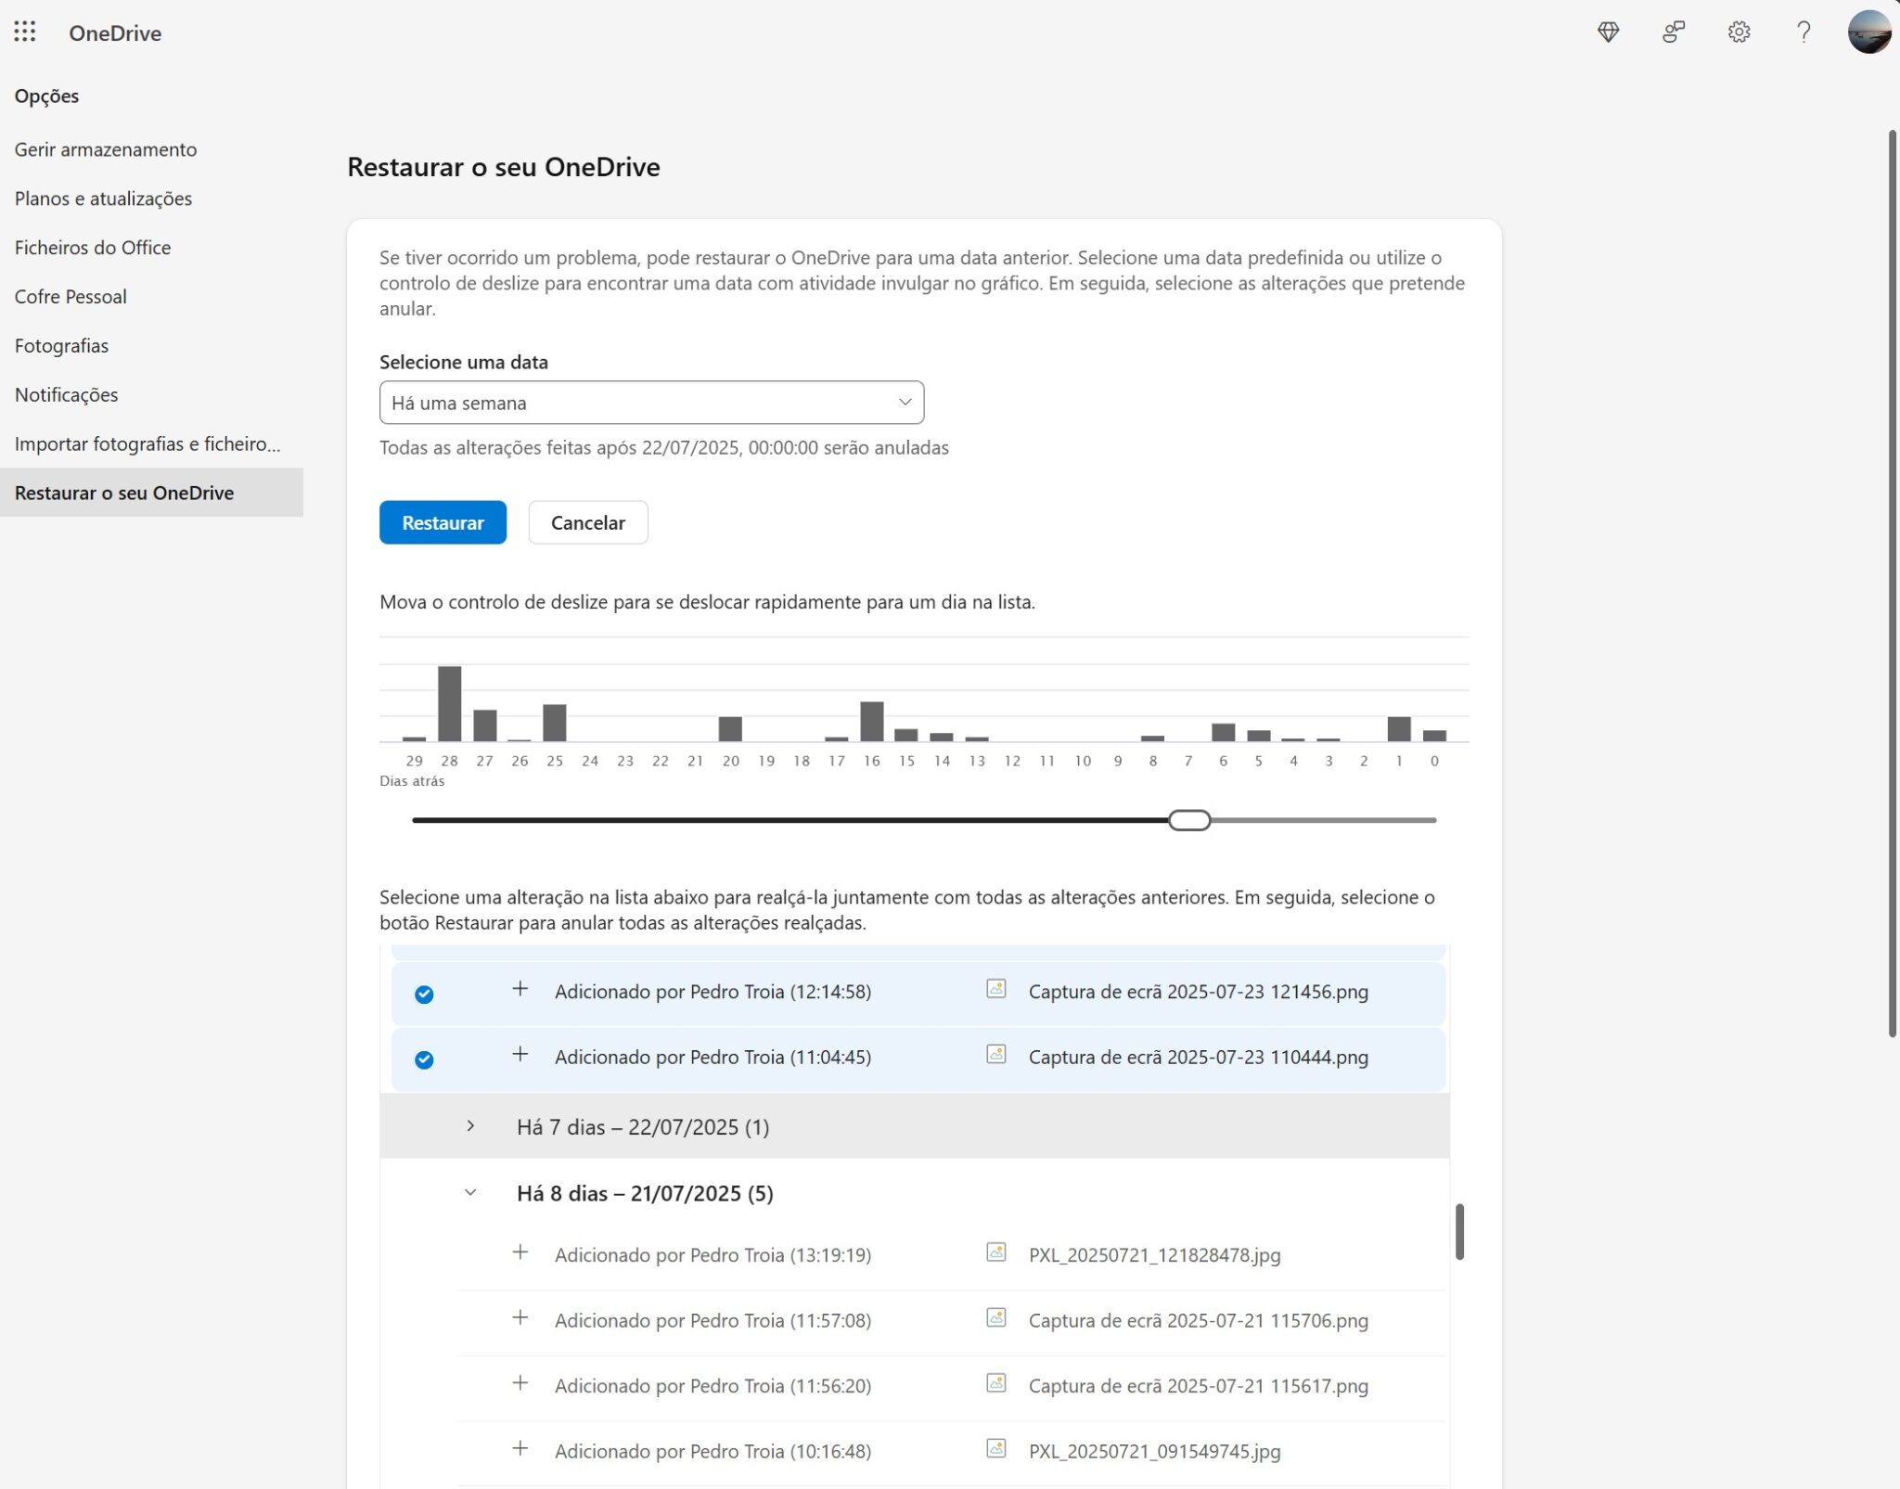The image size is (1900, 1489).
Task: Open the app launcher grid
Action: (x=25, y=32)
